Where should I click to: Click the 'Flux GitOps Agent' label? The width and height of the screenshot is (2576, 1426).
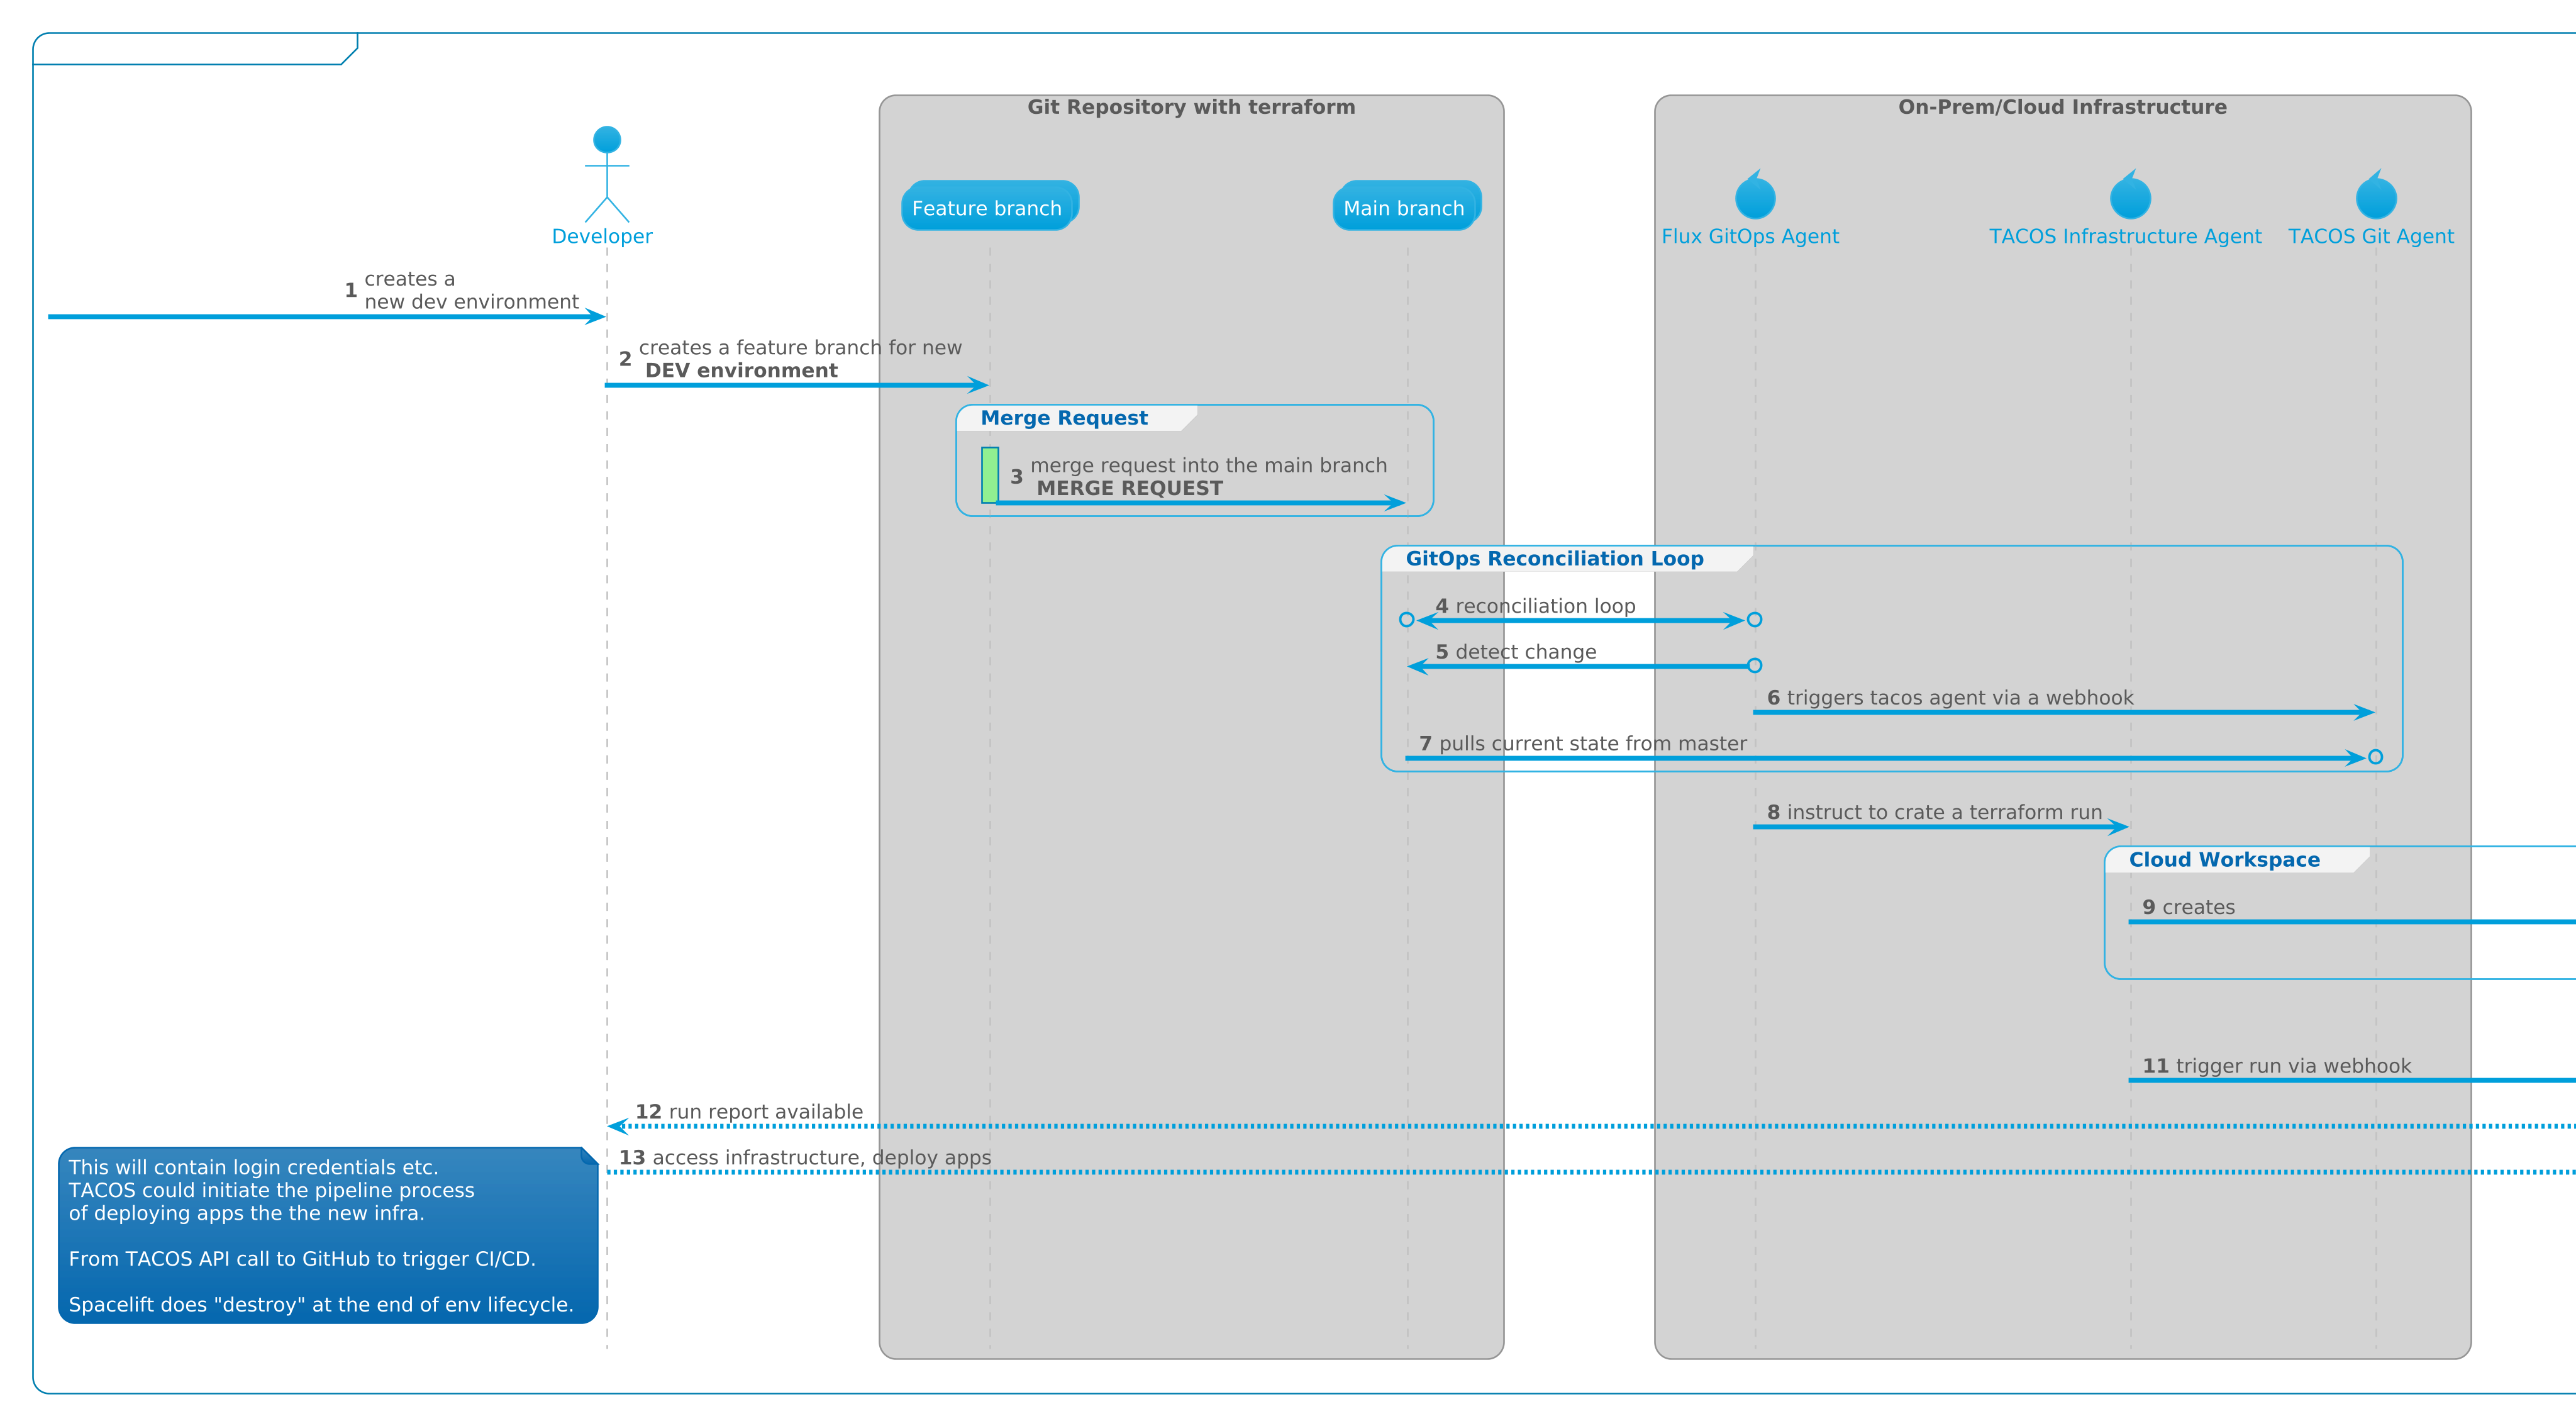(x=1750, y=237)
